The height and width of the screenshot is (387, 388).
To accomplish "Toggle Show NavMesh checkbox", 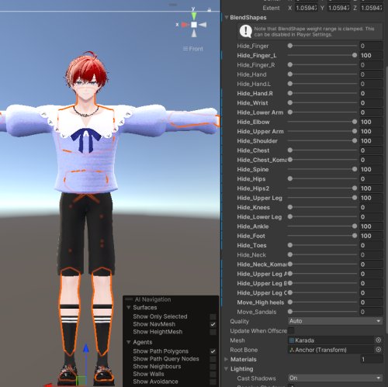I will click(x=213, y=324).
